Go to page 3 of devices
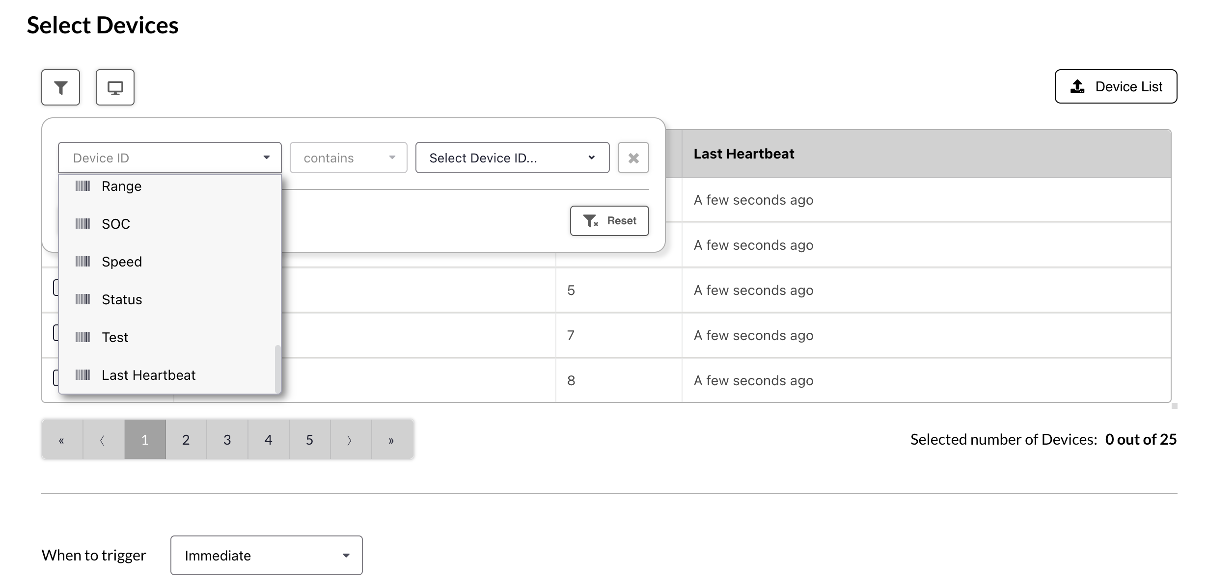Image resolution: width=1207 pixels, height=586 pixels. click(227, 439)
